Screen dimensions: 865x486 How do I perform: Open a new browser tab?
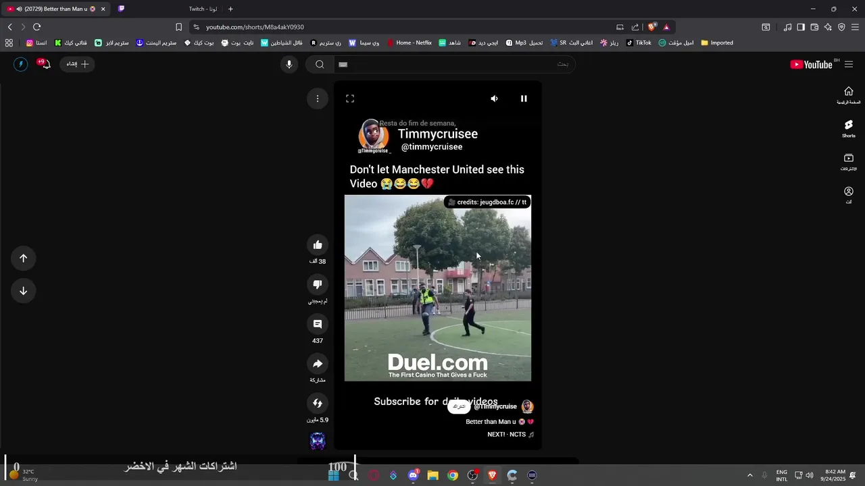tap(230, 9)
